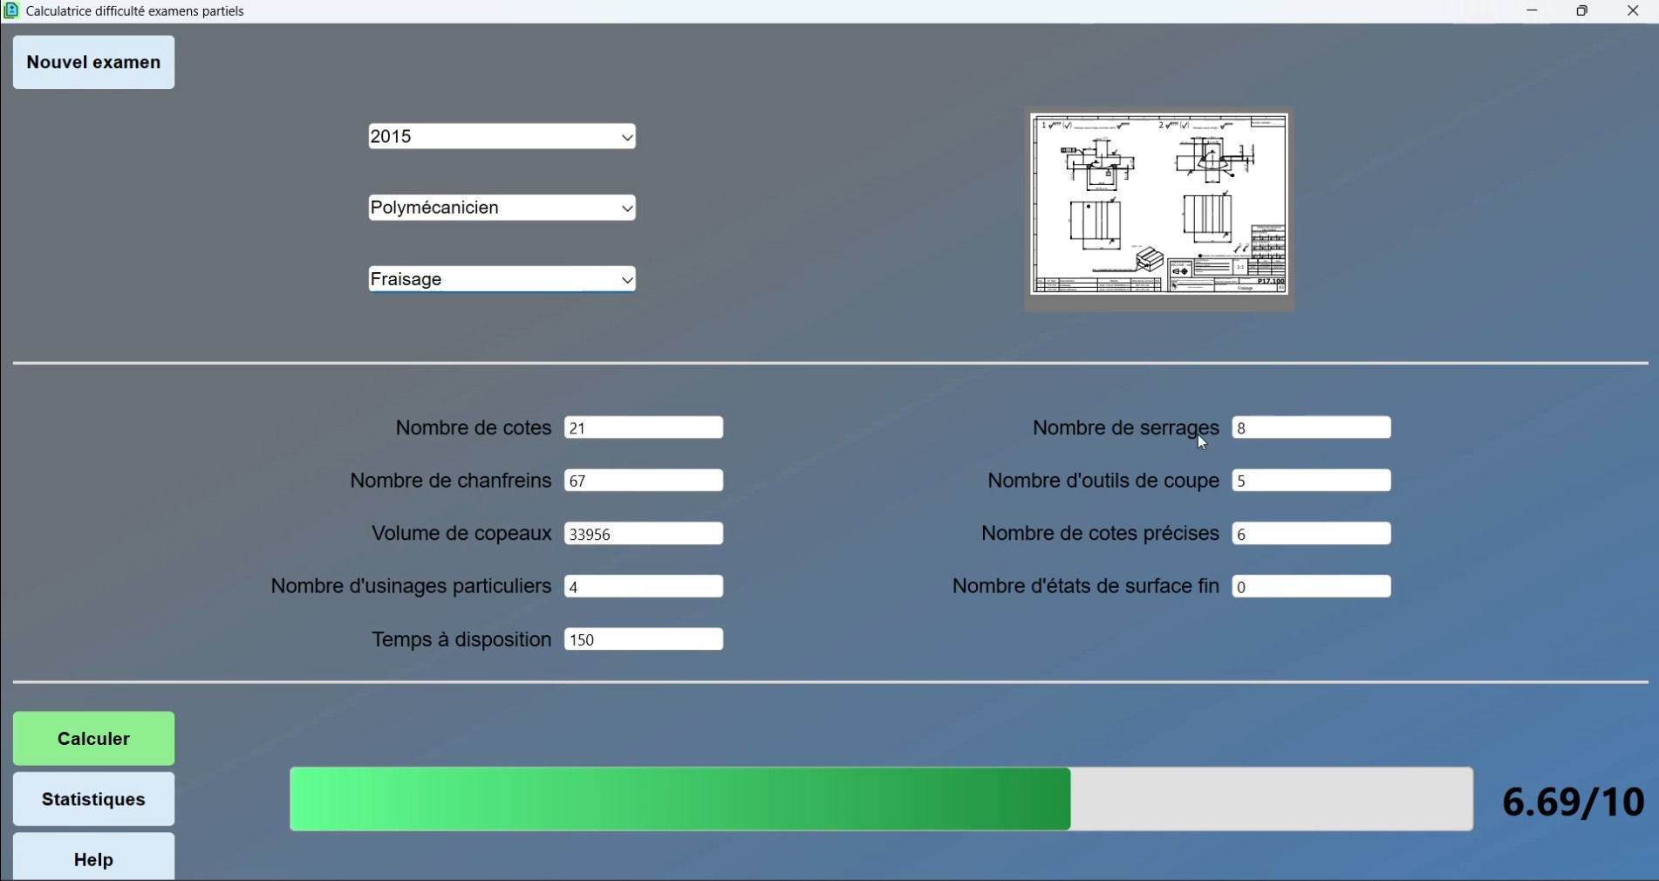This screenshot has height=881, width=1659.
Task: Focus the Volume de copeaux field
Action: pos(644,535)
